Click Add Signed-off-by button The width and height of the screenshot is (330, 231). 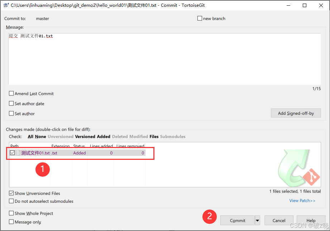pyautogui.click(x=296, y=113)
